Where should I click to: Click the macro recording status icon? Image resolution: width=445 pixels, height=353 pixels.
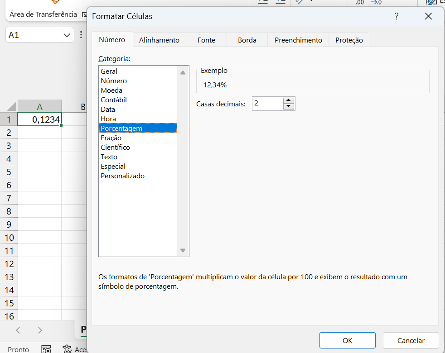(x=46, y=349)
